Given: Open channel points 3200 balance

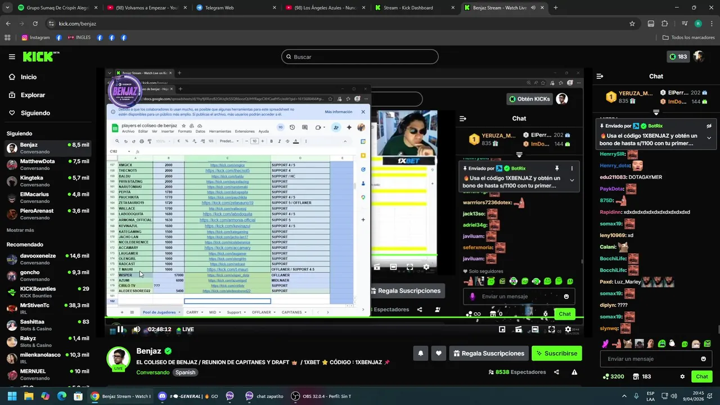Looking at the screenshot, I should point(613,376).
